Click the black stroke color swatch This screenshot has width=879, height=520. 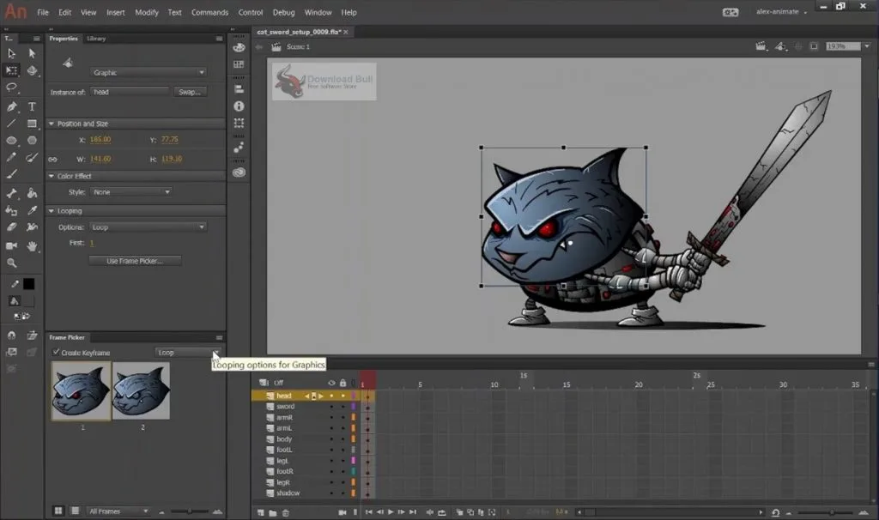(x=28, y=284)
